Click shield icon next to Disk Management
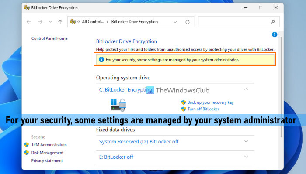 tap(26, 153)
